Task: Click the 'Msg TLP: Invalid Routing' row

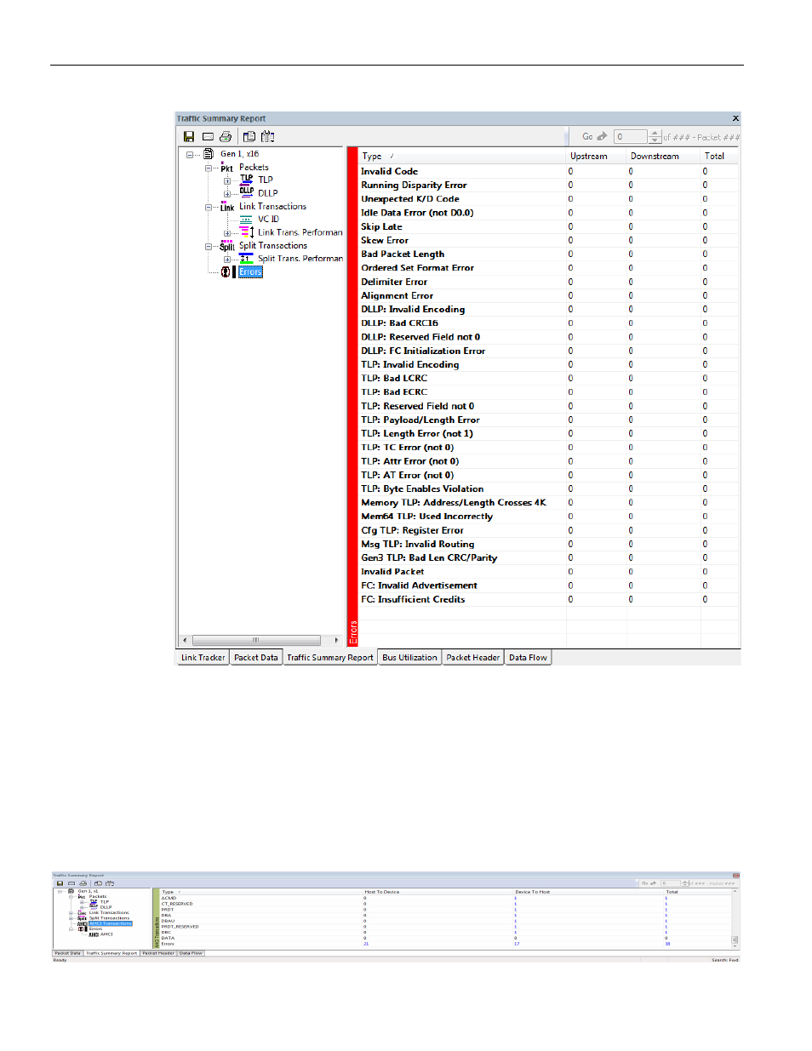Action: [x=549, y=545]
